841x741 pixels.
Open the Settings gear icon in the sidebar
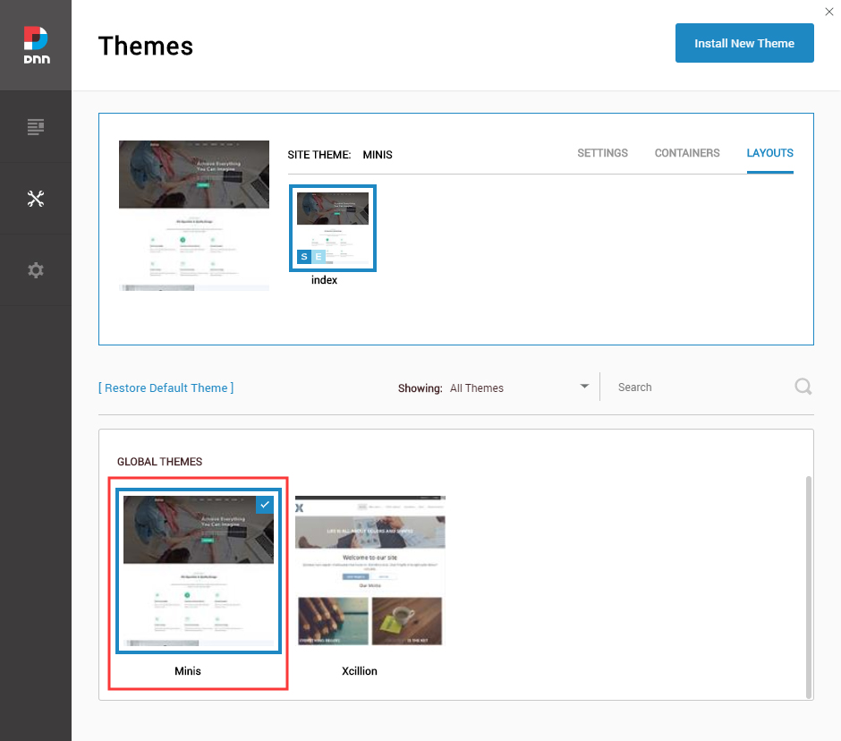(x=36, y=270)
